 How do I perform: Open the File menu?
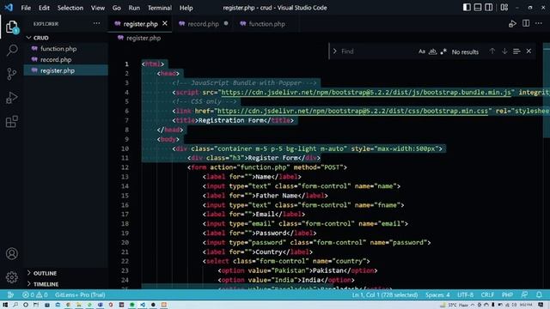(x=26, y=8)
